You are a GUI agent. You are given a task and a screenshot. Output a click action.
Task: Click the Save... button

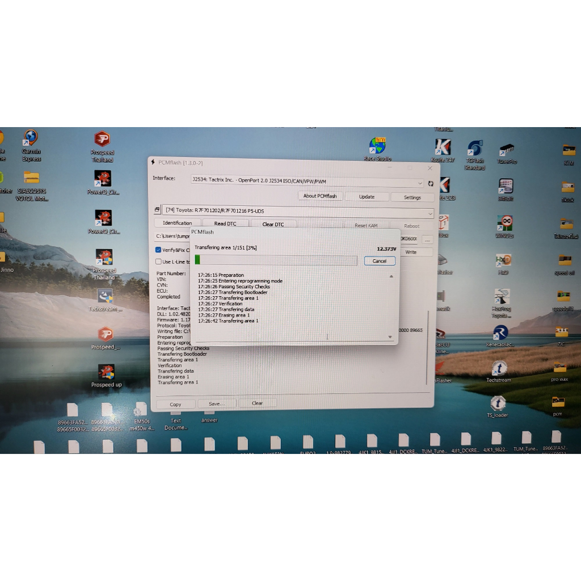tap(217, 403)
